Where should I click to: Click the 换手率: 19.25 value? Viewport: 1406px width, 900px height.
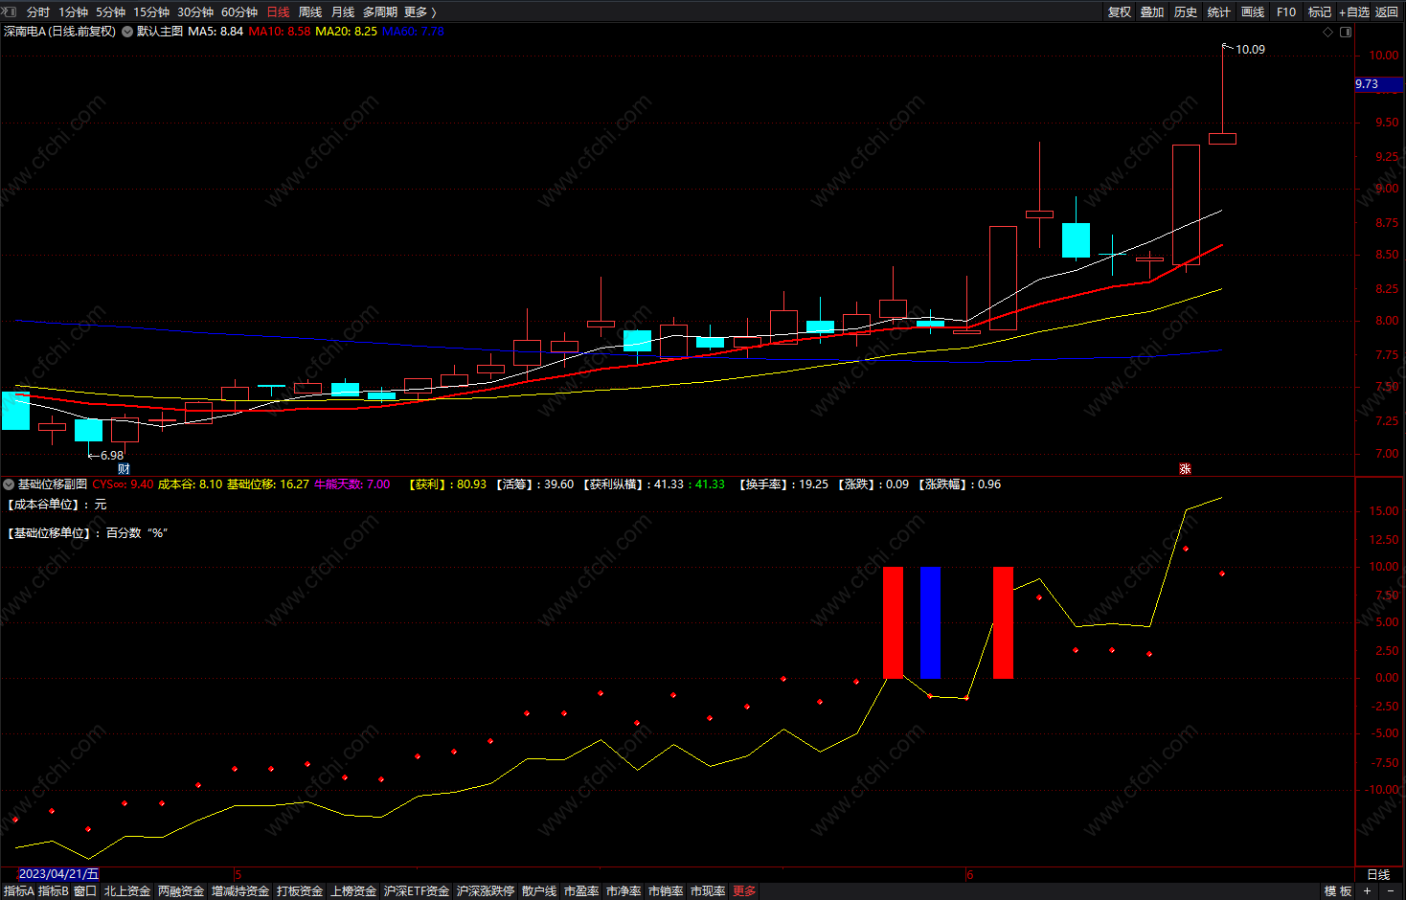tap(783, 484)
